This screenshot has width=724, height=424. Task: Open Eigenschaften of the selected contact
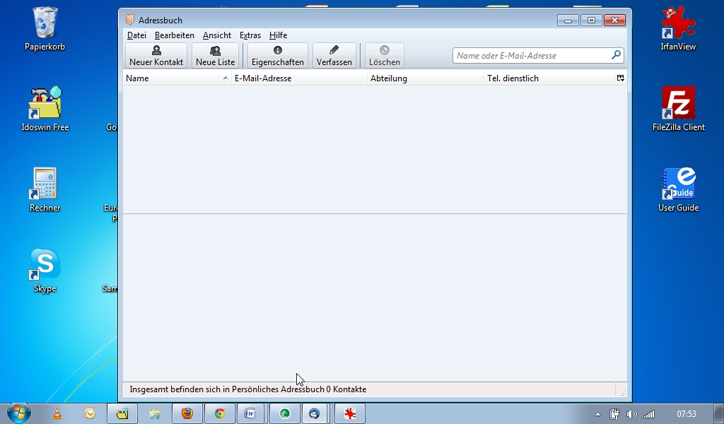(x=277, y=55)
